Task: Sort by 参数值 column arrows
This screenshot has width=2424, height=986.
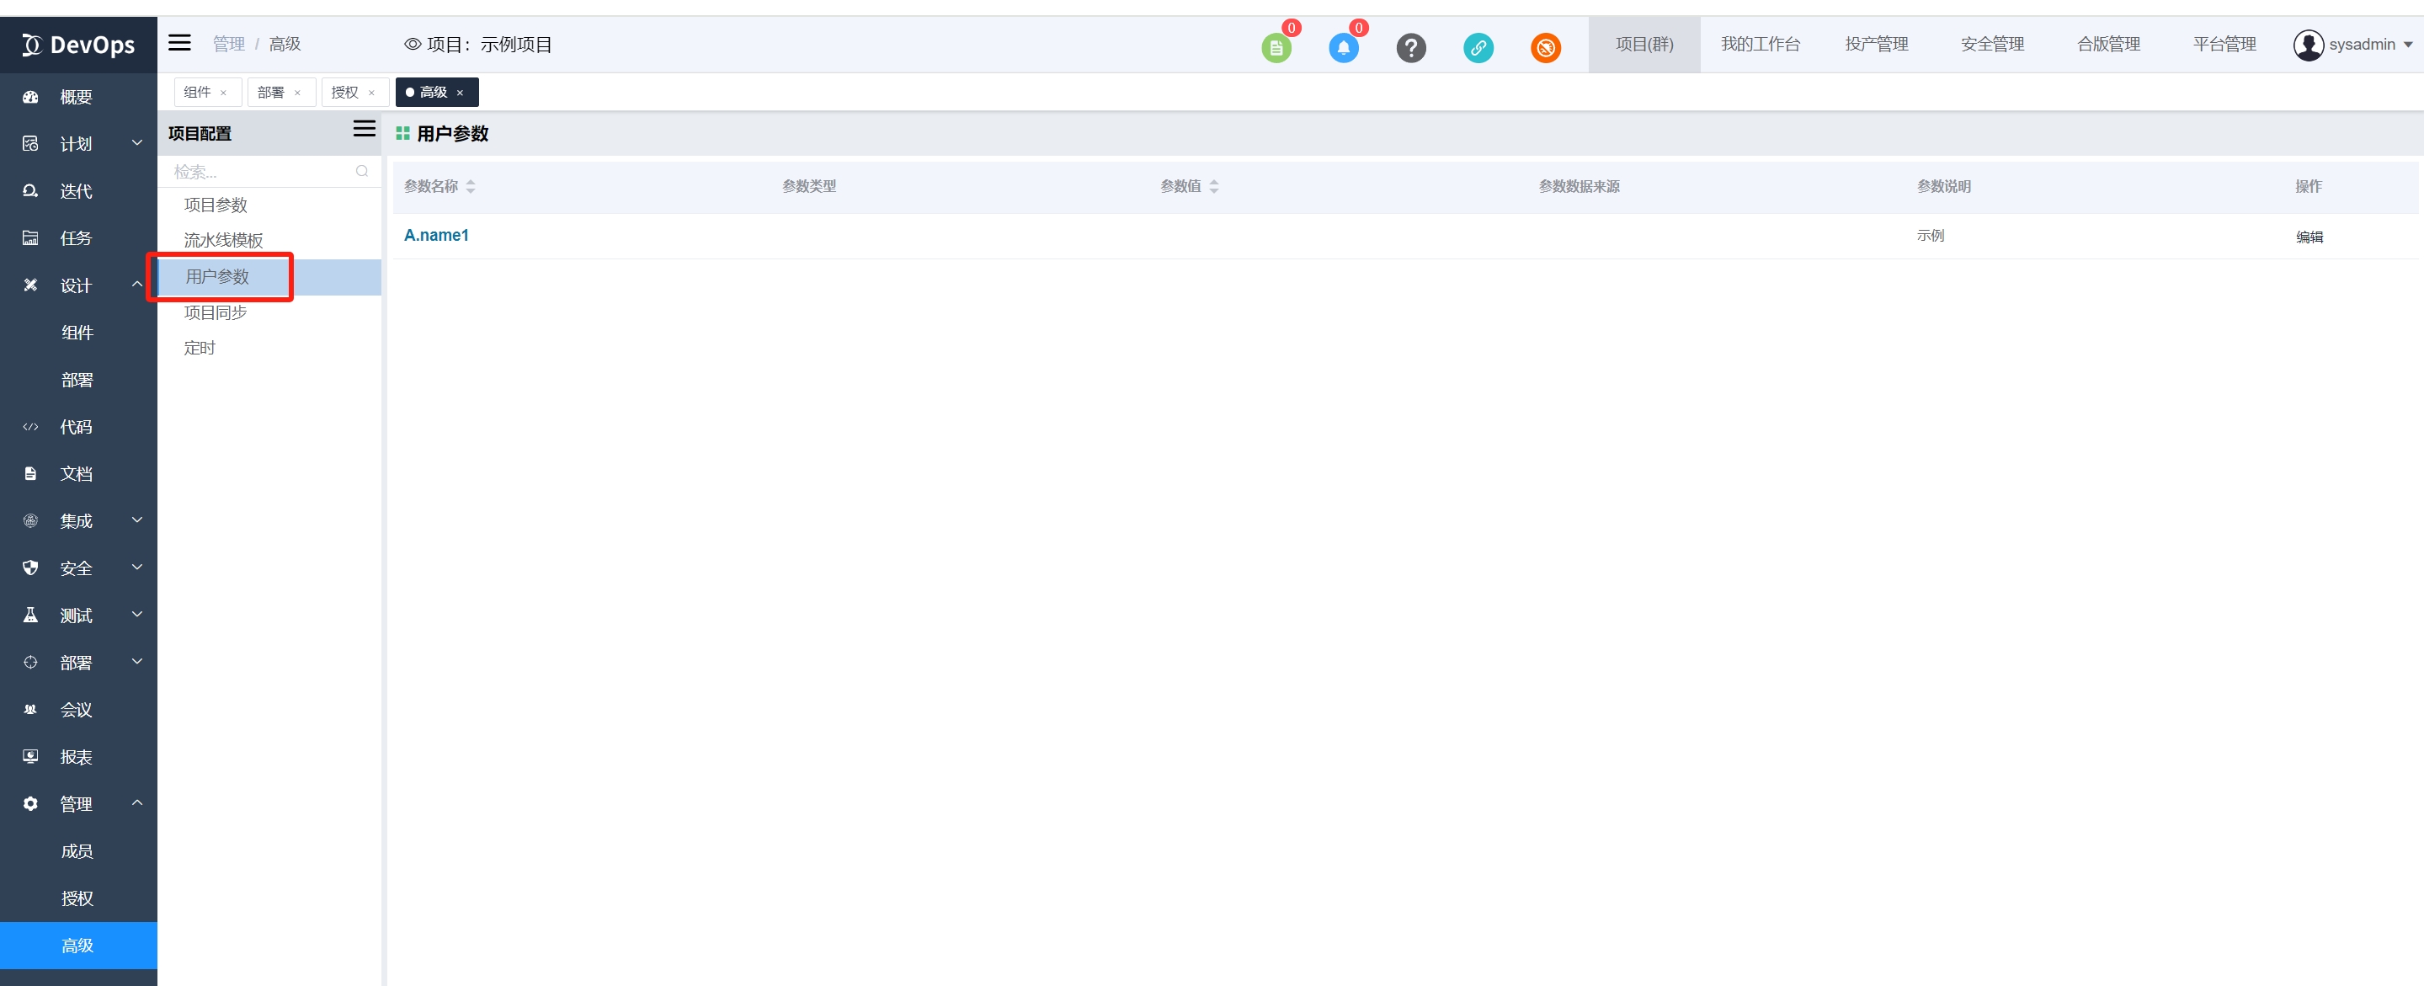Action: point(1214,186)
